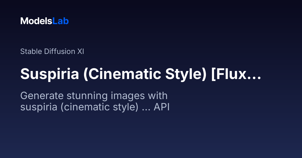Image resolution: width=302 pixels, height=158 pixels.
Task: Open the Suspiria (Cinematic Style) headline
Action: pos(140,74)
